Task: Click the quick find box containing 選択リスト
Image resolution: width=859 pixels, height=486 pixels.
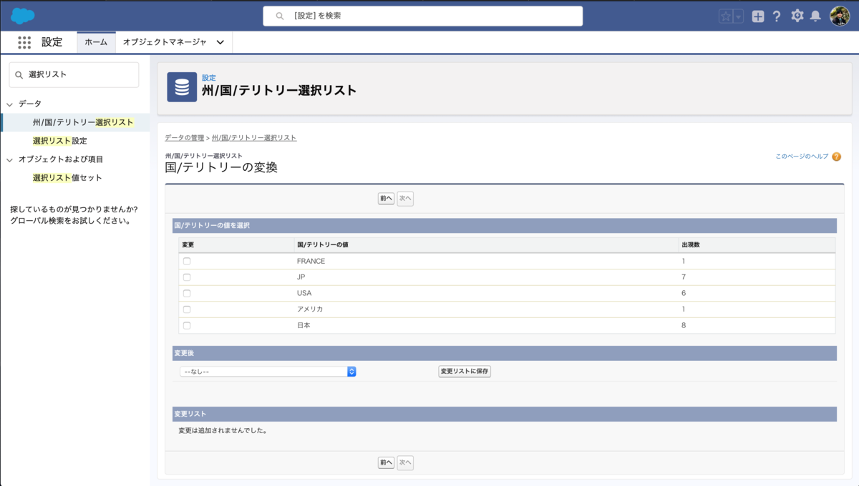Action: pyautogui.click(x=74, y=74)
